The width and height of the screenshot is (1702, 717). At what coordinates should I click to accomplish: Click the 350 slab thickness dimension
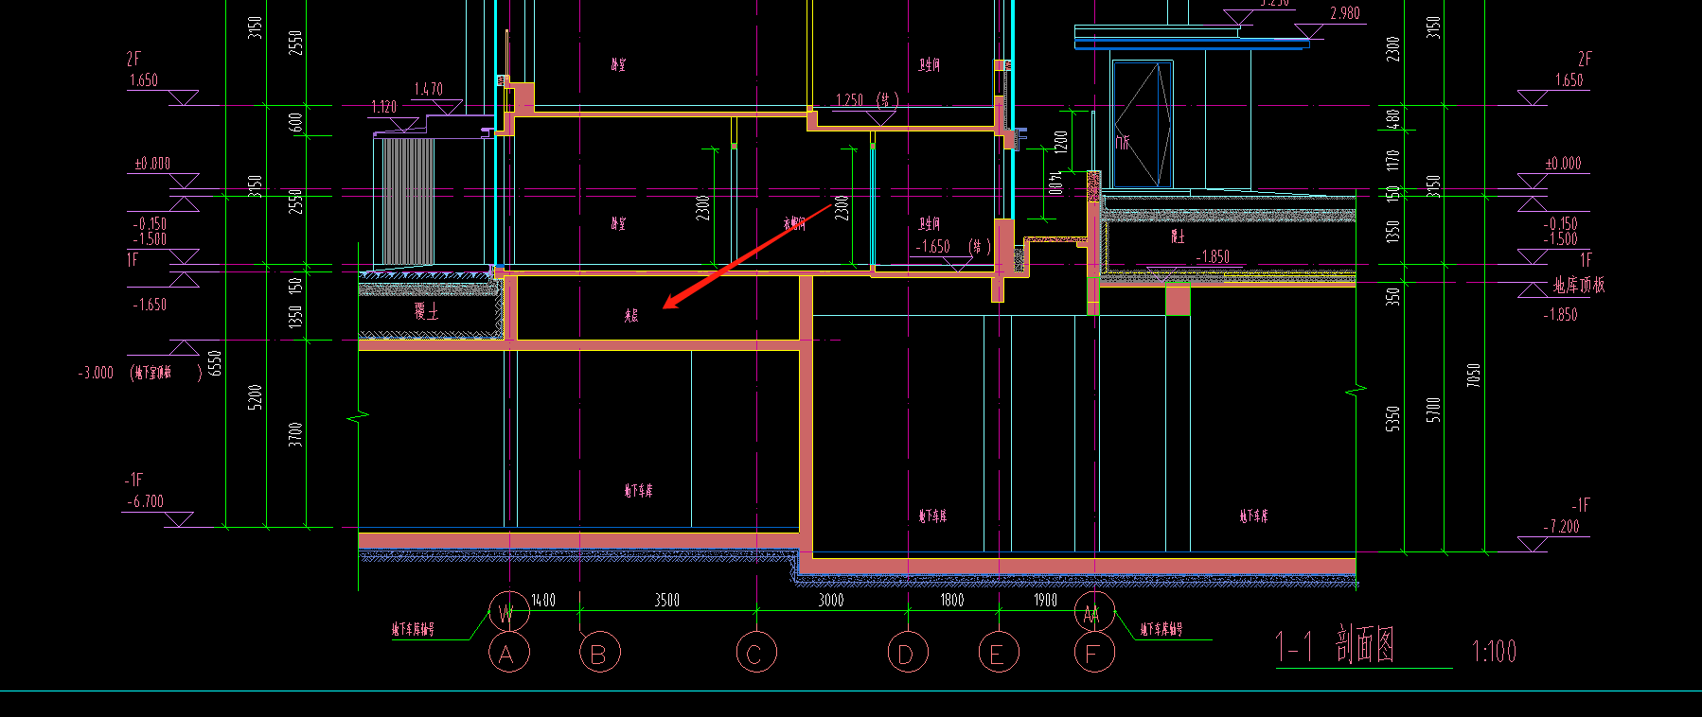[1392, 296]
